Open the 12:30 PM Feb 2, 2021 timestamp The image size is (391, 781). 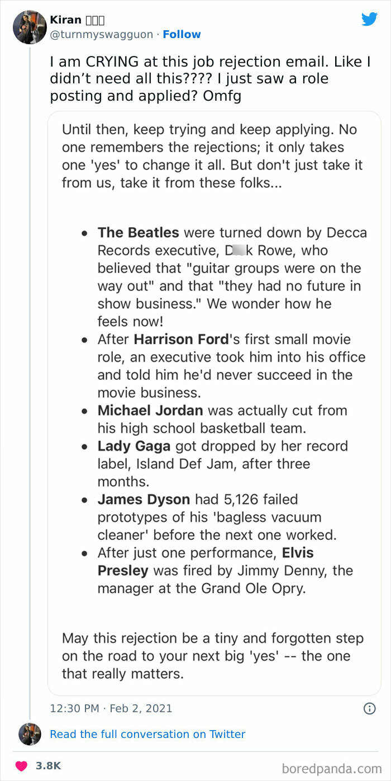click(x=111, y=708)
